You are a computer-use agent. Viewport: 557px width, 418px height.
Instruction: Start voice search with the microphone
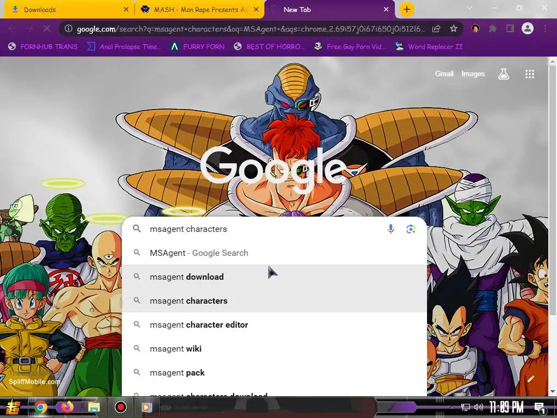[x=391, y=229]
